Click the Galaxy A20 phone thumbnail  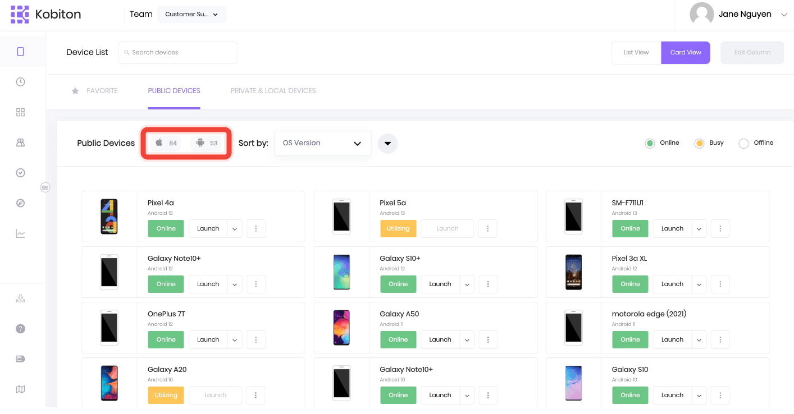coord(109,383)
